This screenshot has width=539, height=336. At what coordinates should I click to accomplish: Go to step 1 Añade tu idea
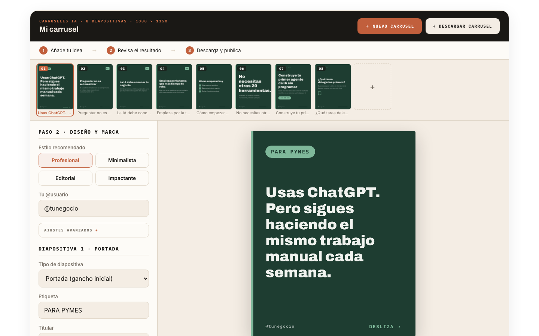pos(61,50)
